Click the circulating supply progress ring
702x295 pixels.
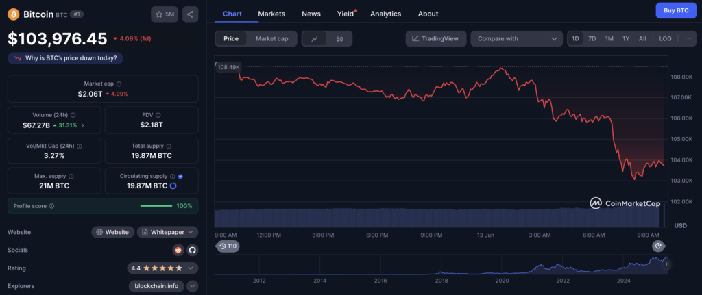(x=173, y=186)
